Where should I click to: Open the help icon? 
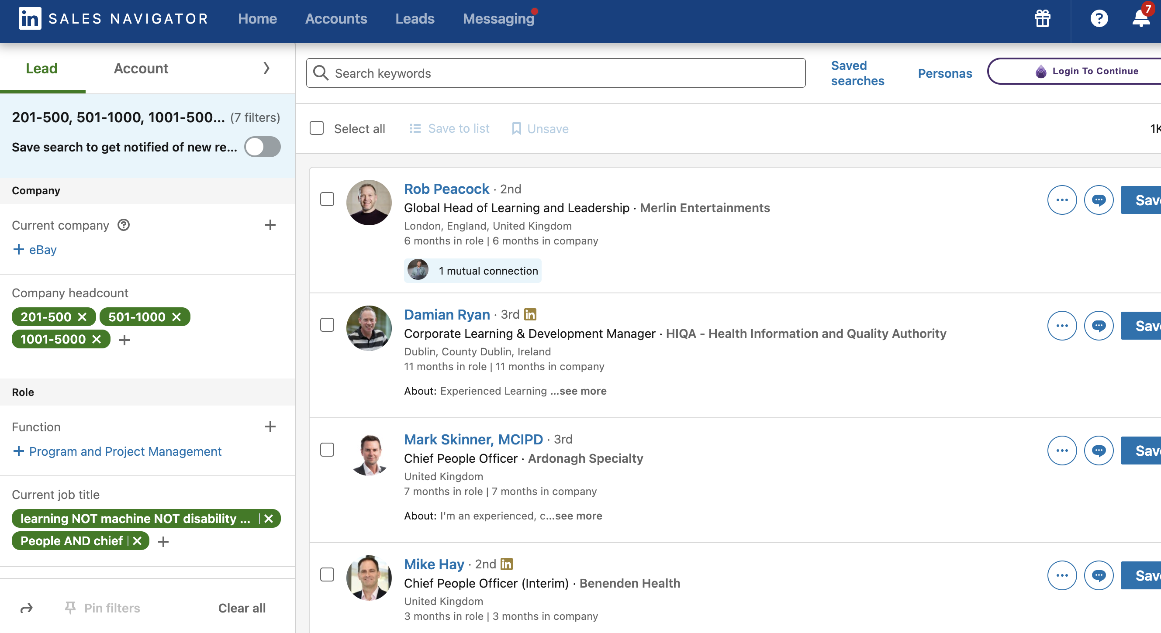pos(1100,18)
